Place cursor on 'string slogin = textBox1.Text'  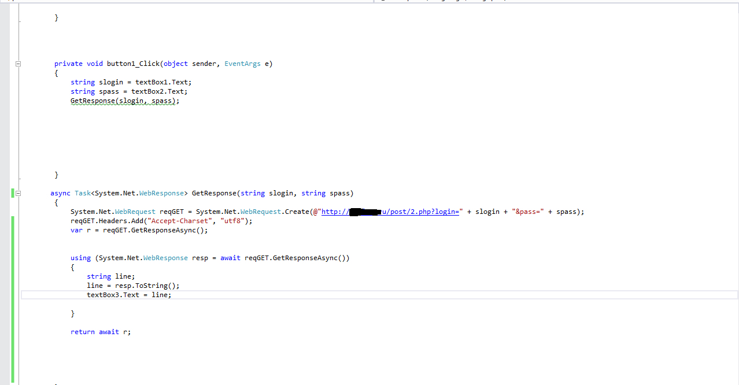(131, 82)
